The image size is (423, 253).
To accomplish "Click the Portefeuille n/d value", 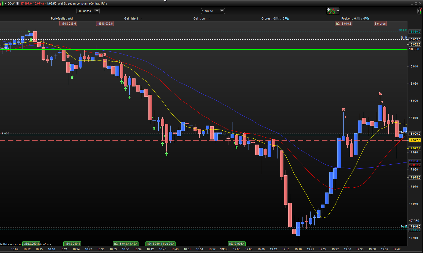I will click(70, 18).
